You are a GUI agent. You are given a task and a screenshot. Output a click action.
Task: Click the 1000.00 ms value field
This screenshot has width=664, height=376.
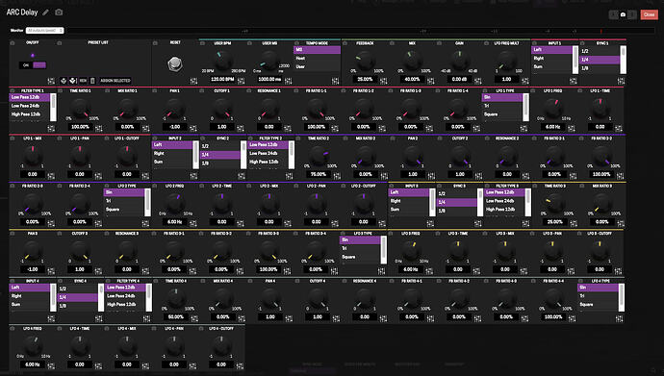pyautogui.click(x=269, y=79)
